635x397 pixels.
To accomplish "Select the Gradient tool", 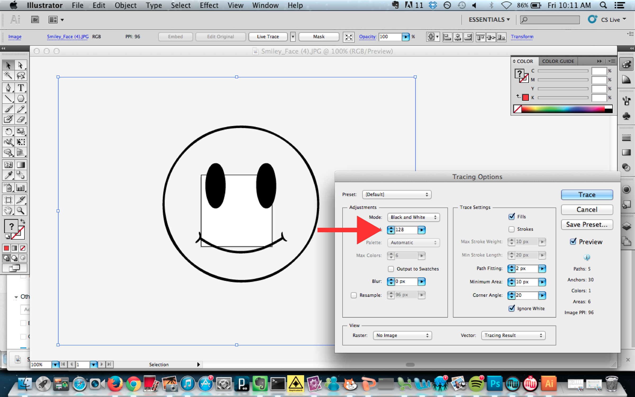I will [20, 165].
